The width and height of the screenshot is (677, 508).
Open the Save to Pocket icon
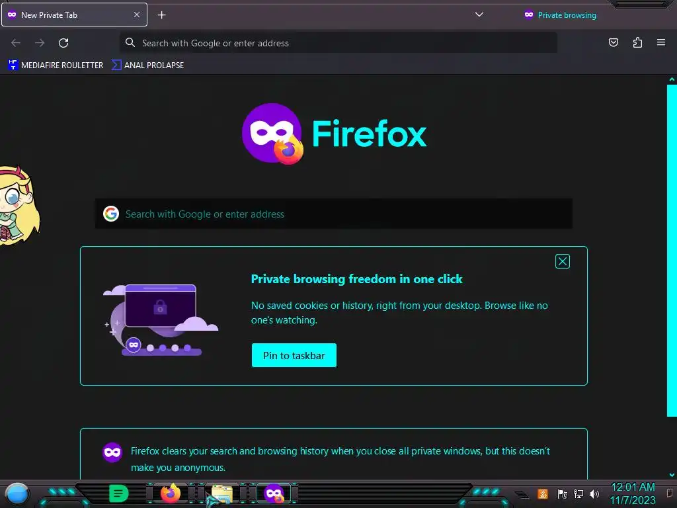[x=613, y=42]
